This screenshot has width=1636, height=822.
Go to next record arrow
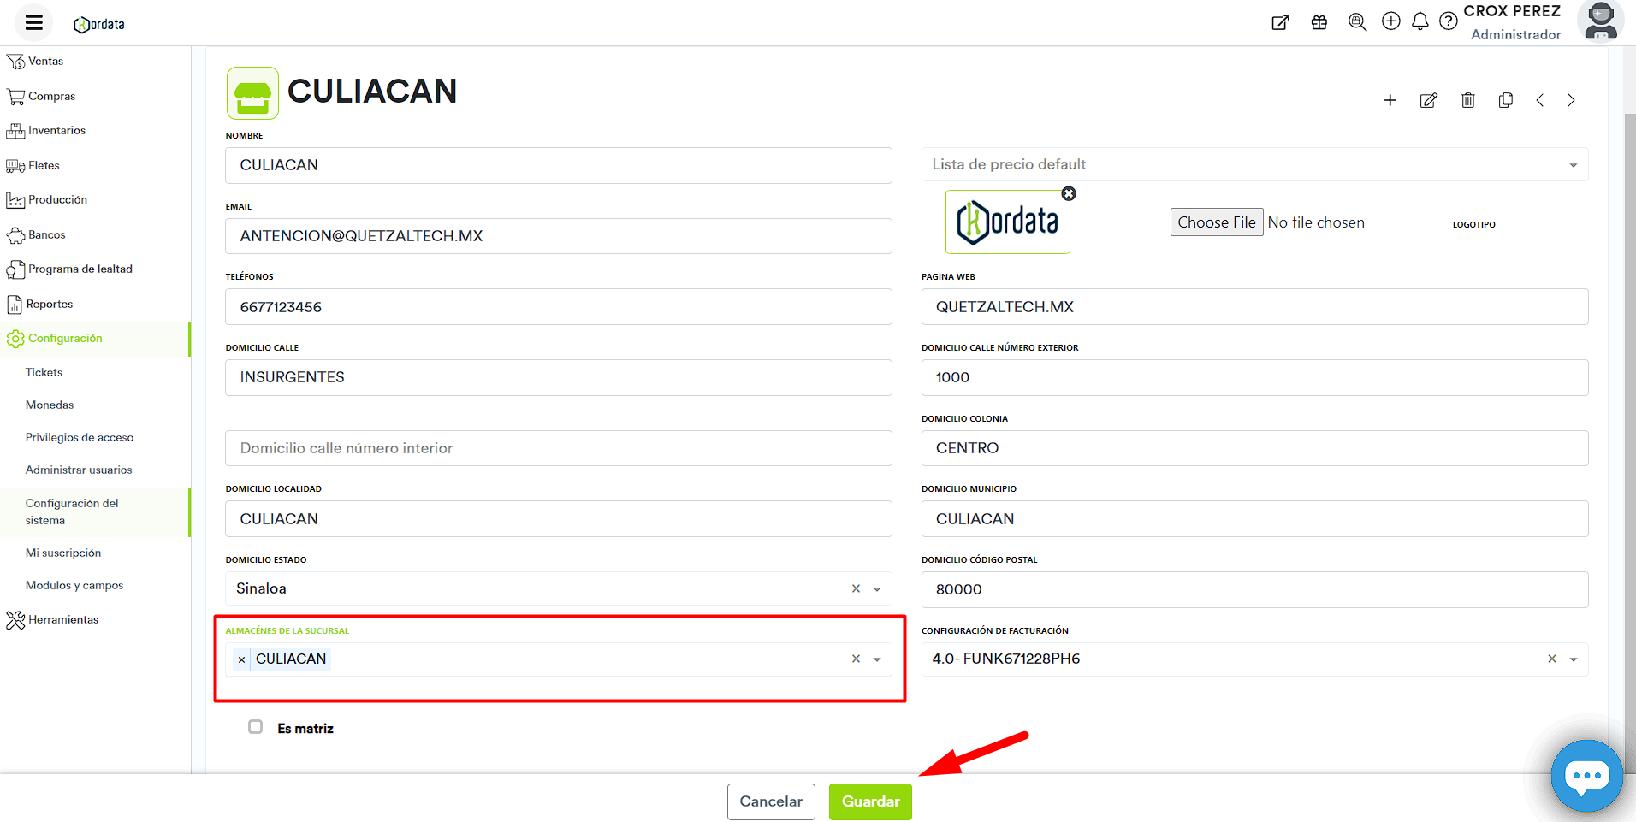coord(1571,100)
